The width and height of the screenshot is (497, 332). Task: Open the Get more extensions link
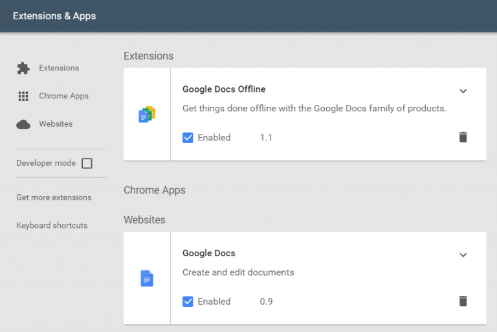tap(54, 197)
